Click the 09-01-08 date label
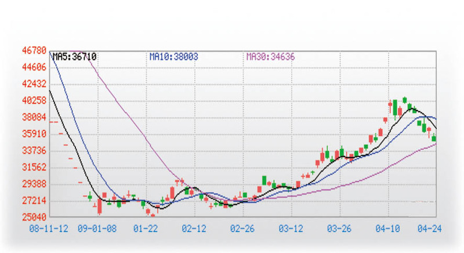Viewport: 464px width, 253px height. [97, 229]
